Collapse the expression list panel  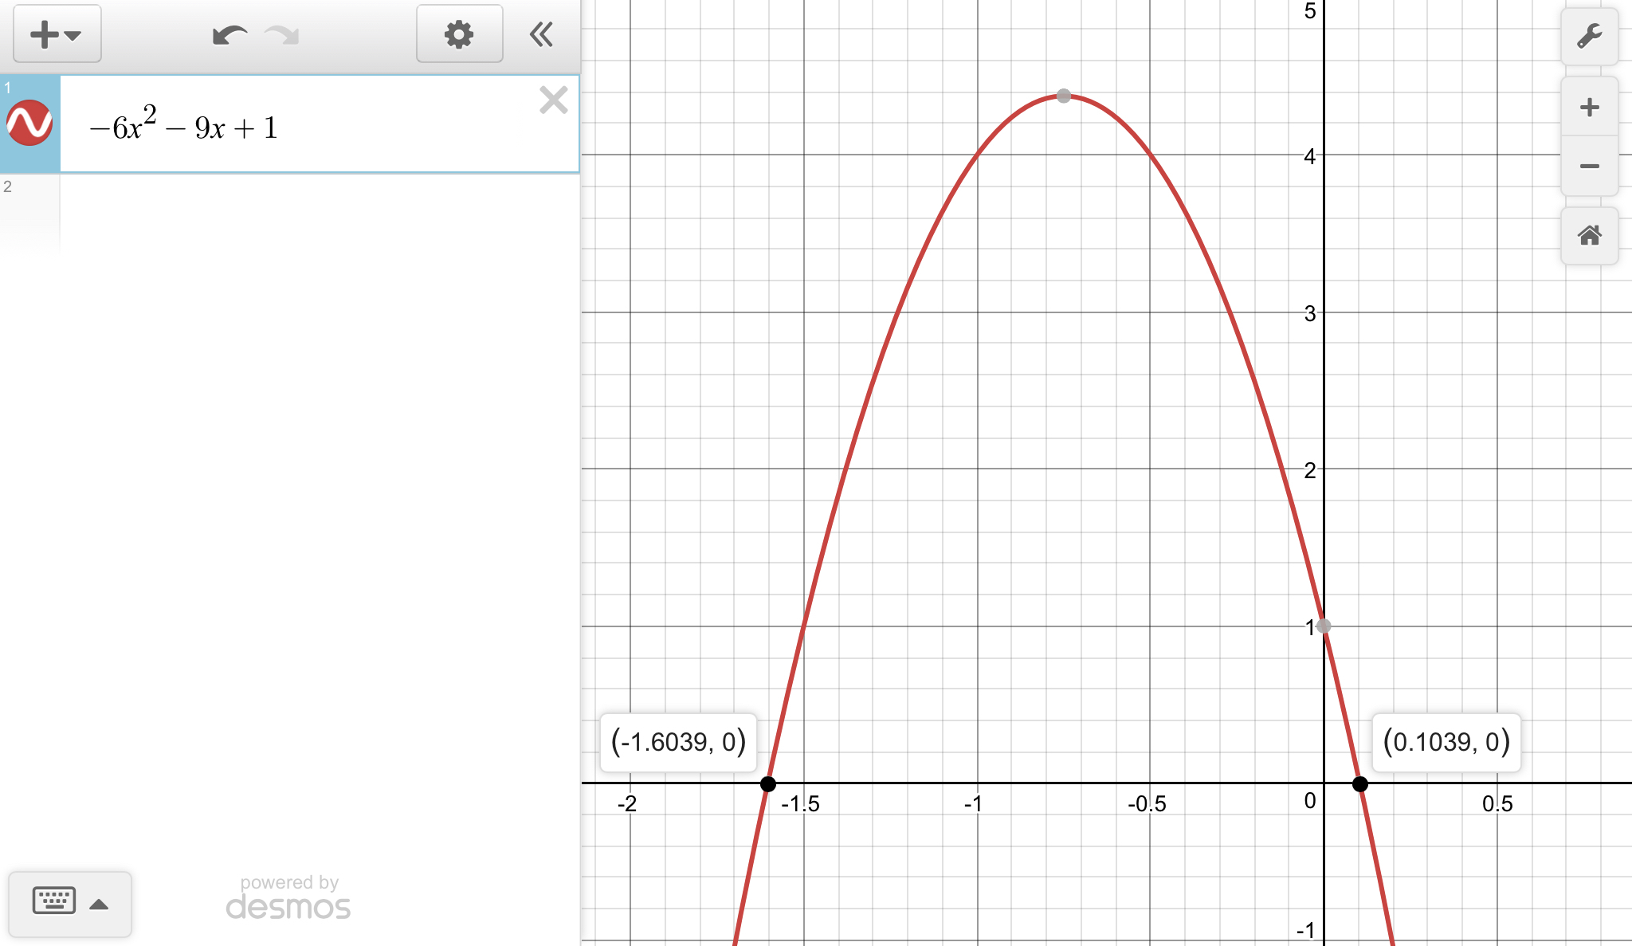pos(541,34)
